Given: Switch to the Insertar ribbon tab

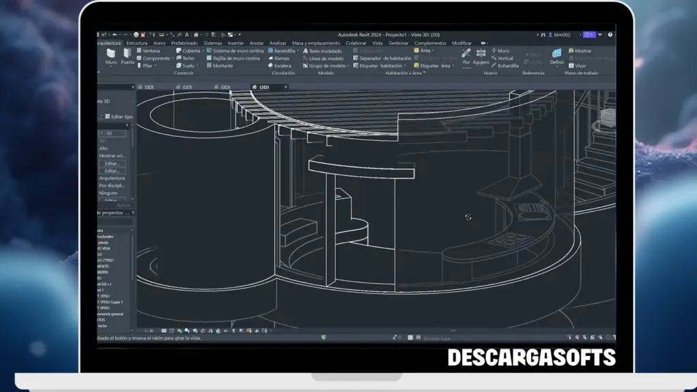Looking at the screenshot, I should click(x=236, y=43).
